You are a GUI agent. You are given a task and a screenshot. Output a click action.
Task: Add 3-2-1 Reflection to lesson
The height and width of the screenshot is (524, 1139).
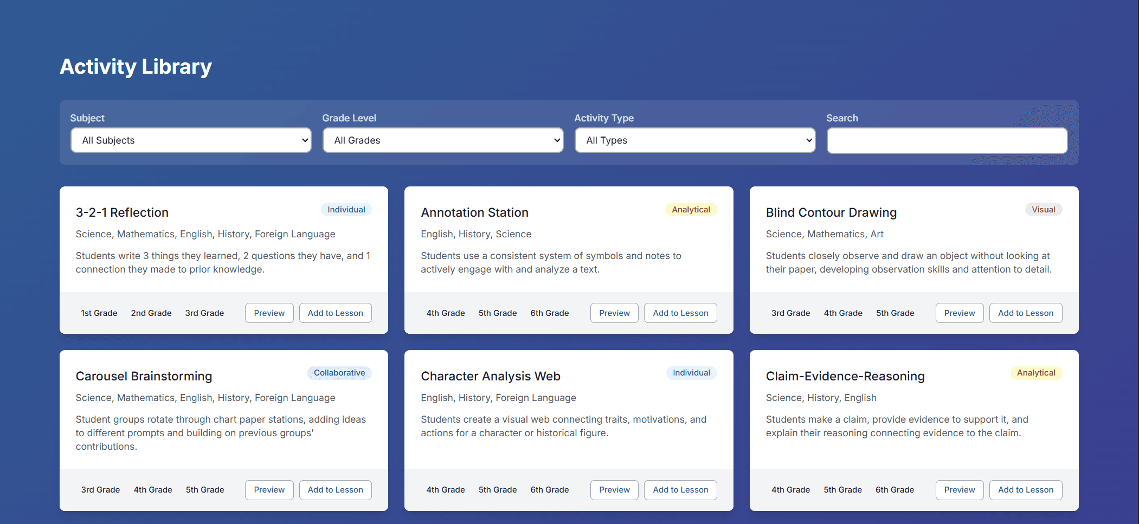(x=335, y=313)
